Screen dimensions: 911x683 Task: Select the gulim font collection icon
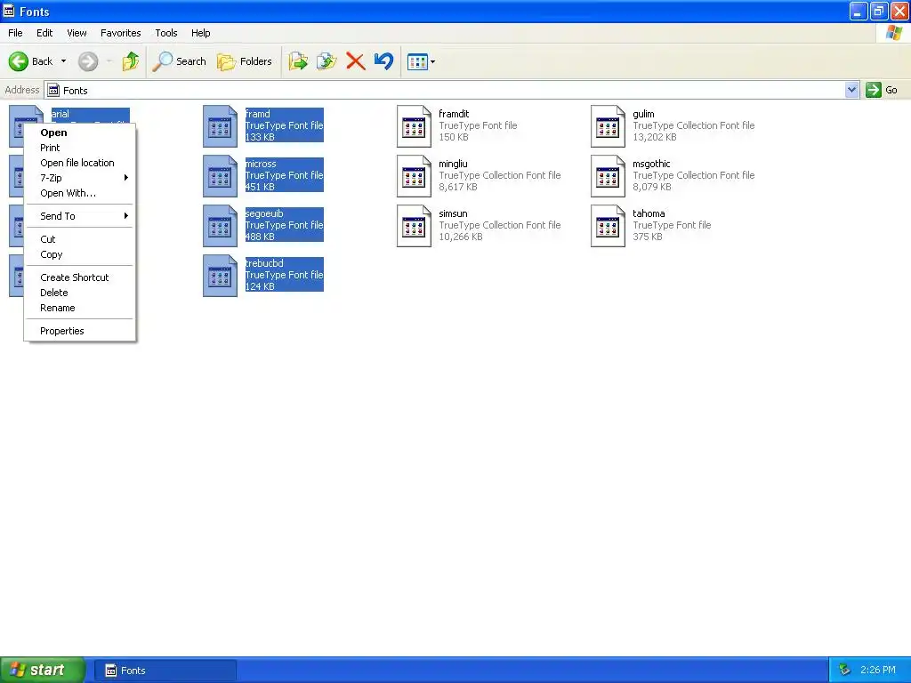(x=609, y=126)
